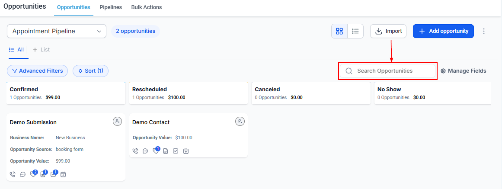502x189 pixels.
Task: Click the unassigned owner icon on Demo Submission card
Action: point(117,122)
